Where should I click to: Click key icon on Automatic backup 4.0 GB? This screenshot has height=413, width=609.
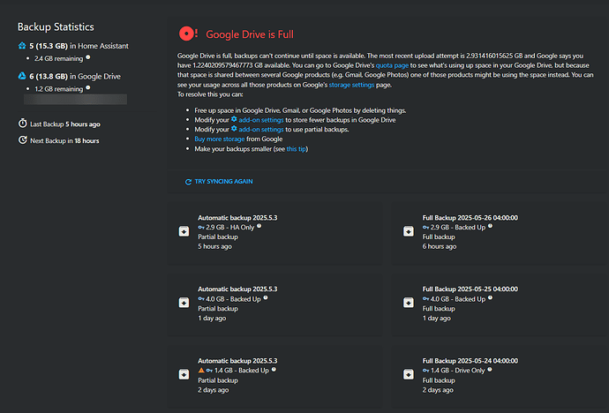pyautogui.click(x=201, y=299)
